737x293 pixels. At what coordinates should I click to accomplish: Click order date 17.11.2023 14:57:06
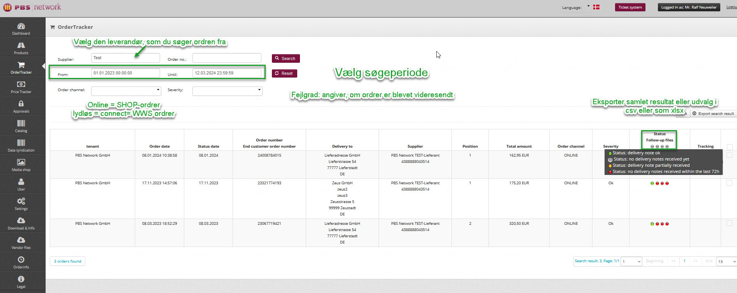coord(160,183)
